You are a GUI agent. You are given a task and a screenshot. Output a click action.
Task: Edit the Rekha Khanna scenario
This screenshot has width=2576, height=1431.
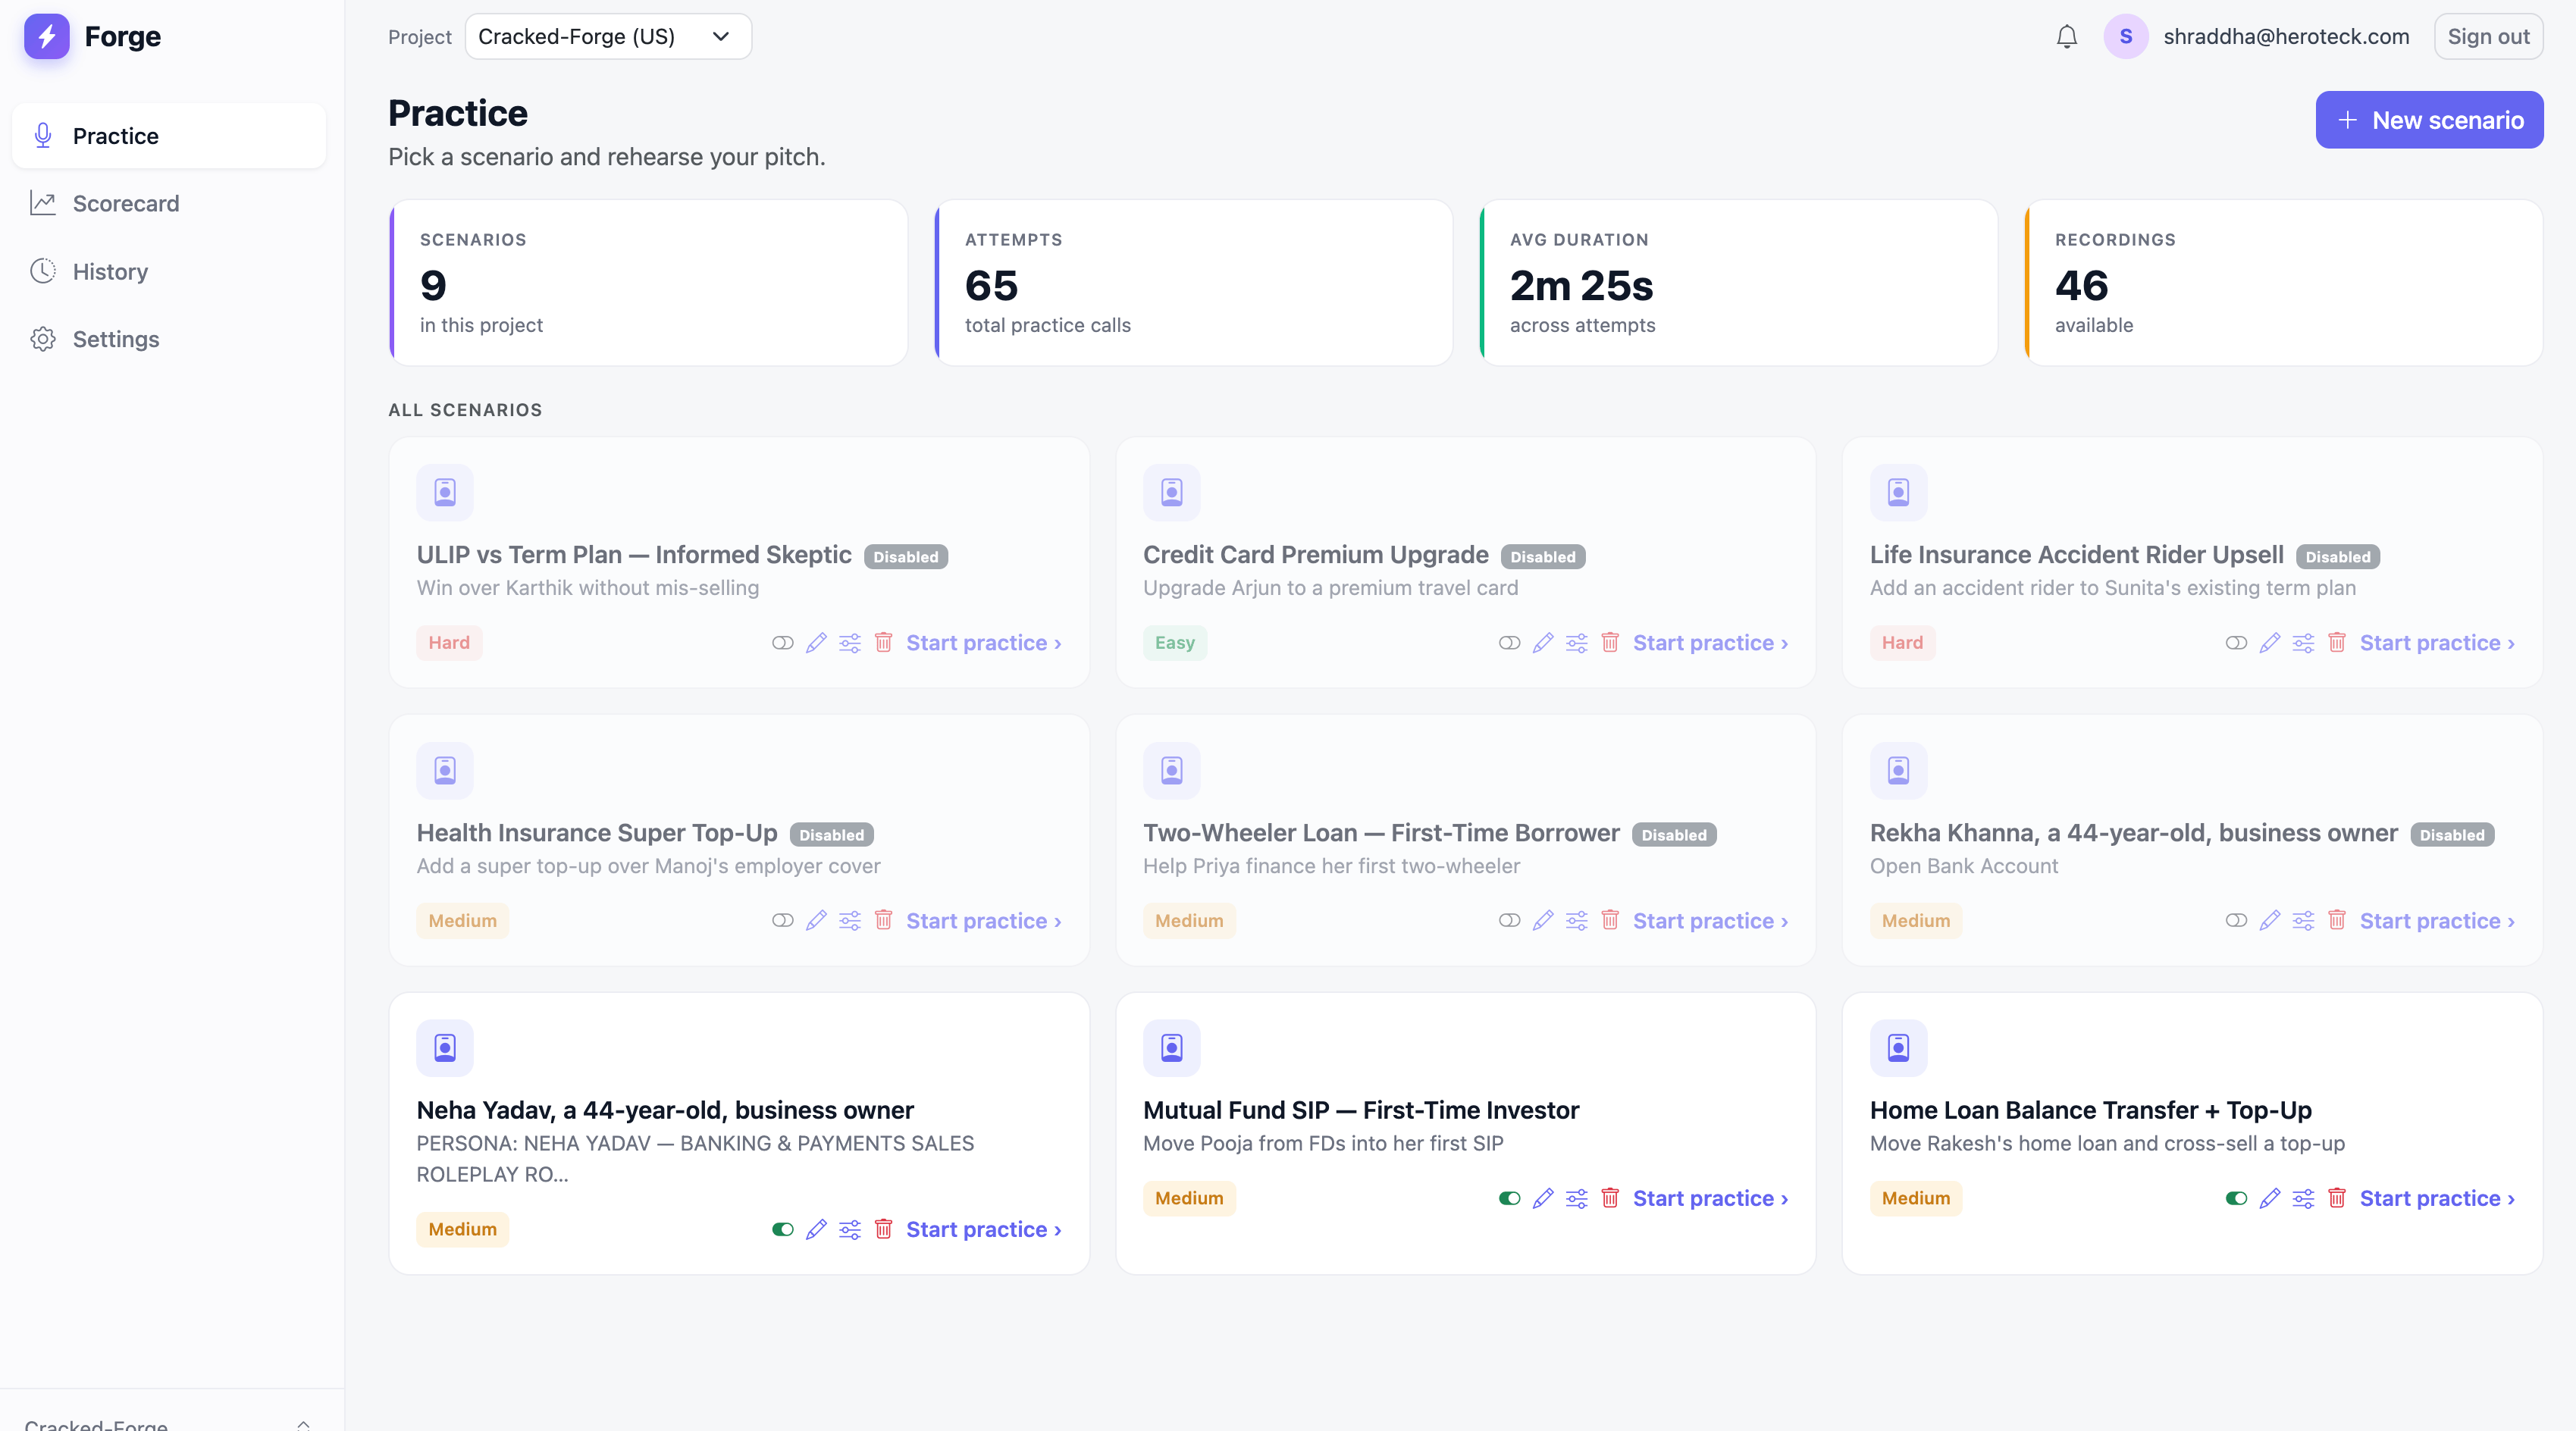point(2270,921)
